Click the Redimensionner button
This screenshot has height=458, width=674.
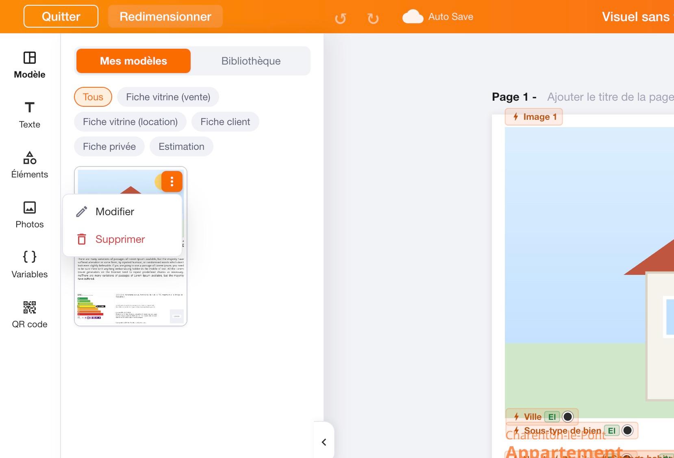click(165, 16)
